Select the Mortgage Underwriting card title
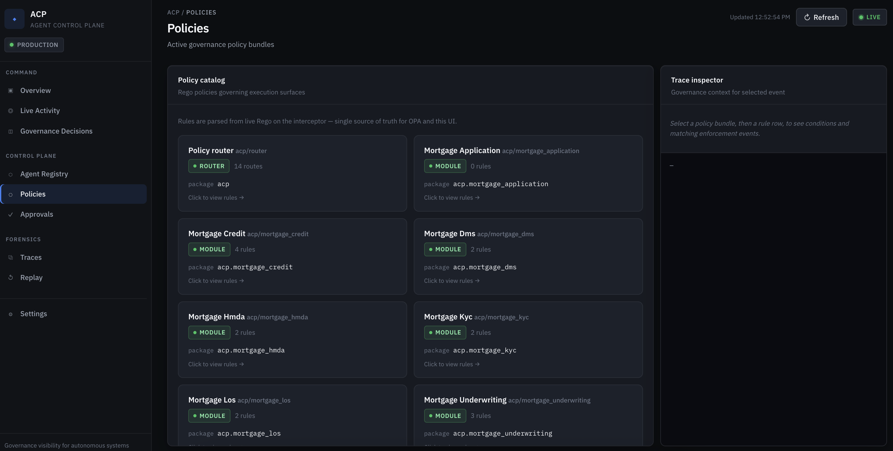 click(465, 400)
